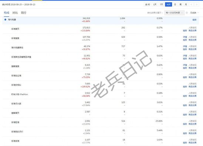The height and width of the screenshot is (146, 203).
Task: Select the 实时 time range
Action: (148, 4)
